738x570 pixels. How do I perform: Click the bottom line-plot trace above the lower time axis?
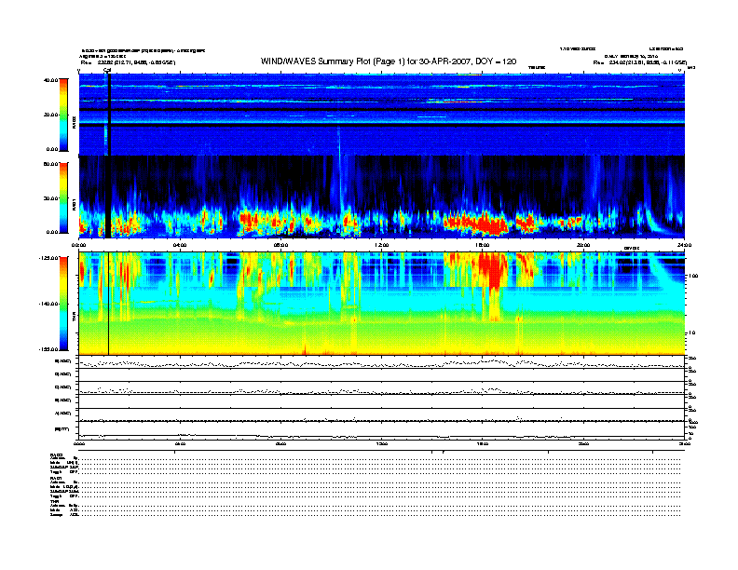click(x=382, y=436)
